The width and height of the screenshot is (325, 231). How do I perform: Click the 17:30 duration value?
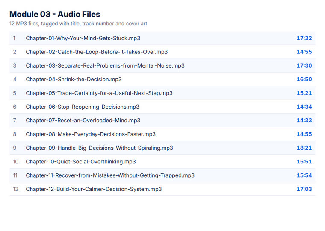304,65
